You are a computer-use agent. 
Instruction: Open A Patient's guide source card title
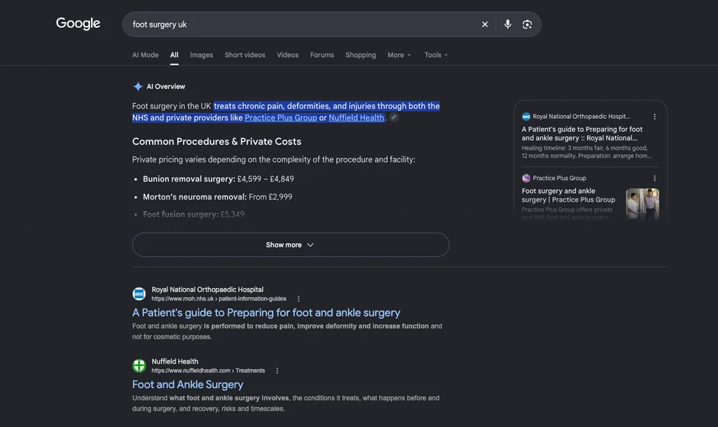pyautogui.click(x=582, y=133)
